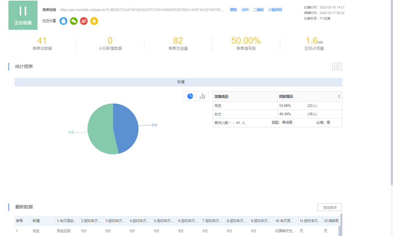Select the 先生 answer row

[277, 106]
